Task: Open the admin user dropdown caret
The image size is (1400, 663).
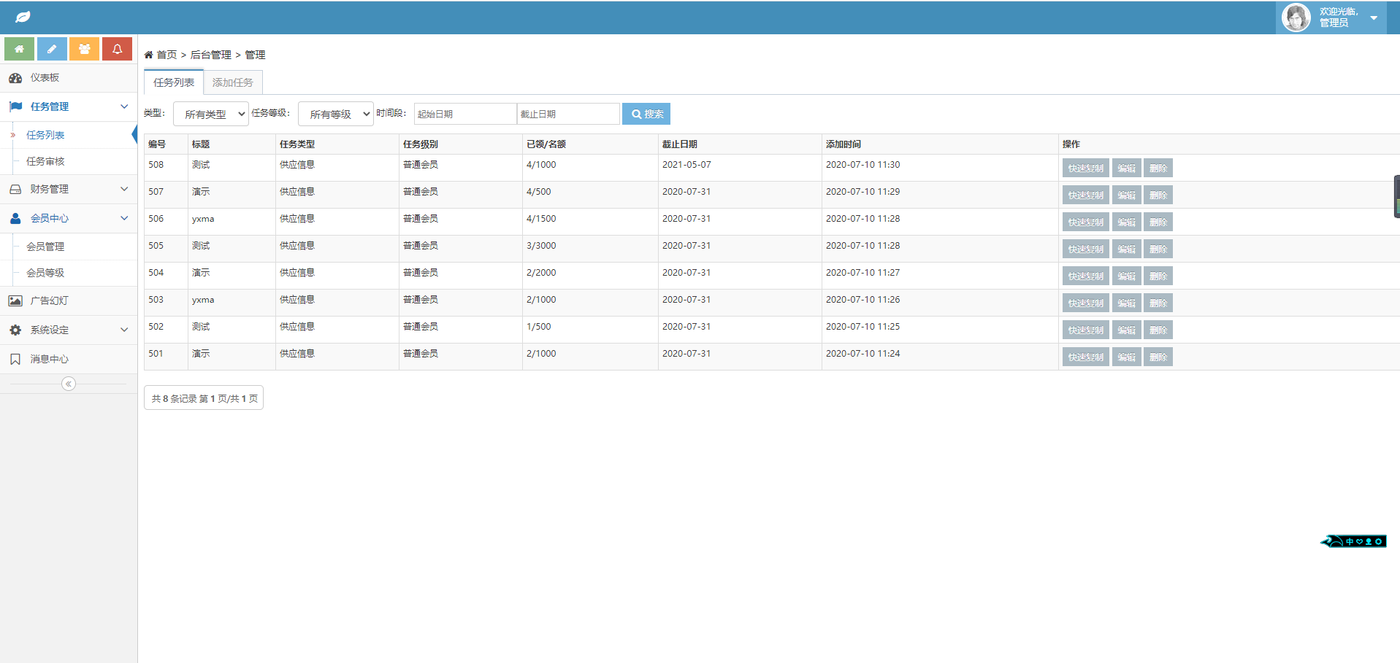Action: coord(1374,18)
